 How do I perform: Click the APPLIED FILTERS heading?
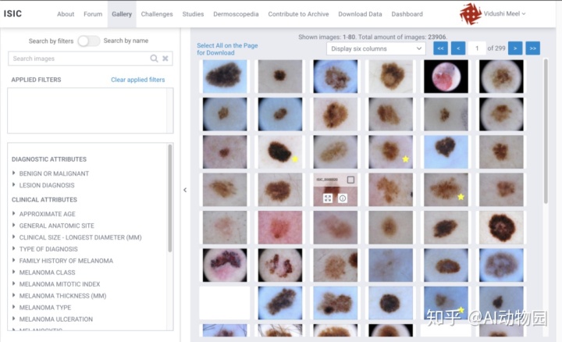pyautogui.click(x=36, y=80)
